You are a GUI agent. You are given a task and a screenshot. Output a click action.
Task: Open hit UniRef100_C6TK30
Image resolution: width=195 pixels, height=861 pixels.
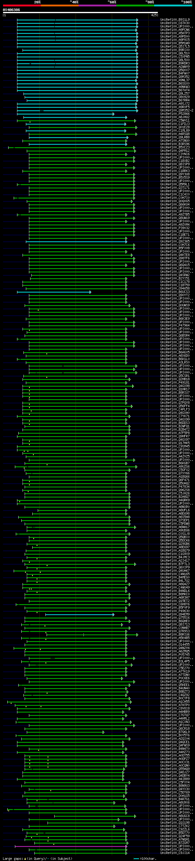tap(175, 23)
